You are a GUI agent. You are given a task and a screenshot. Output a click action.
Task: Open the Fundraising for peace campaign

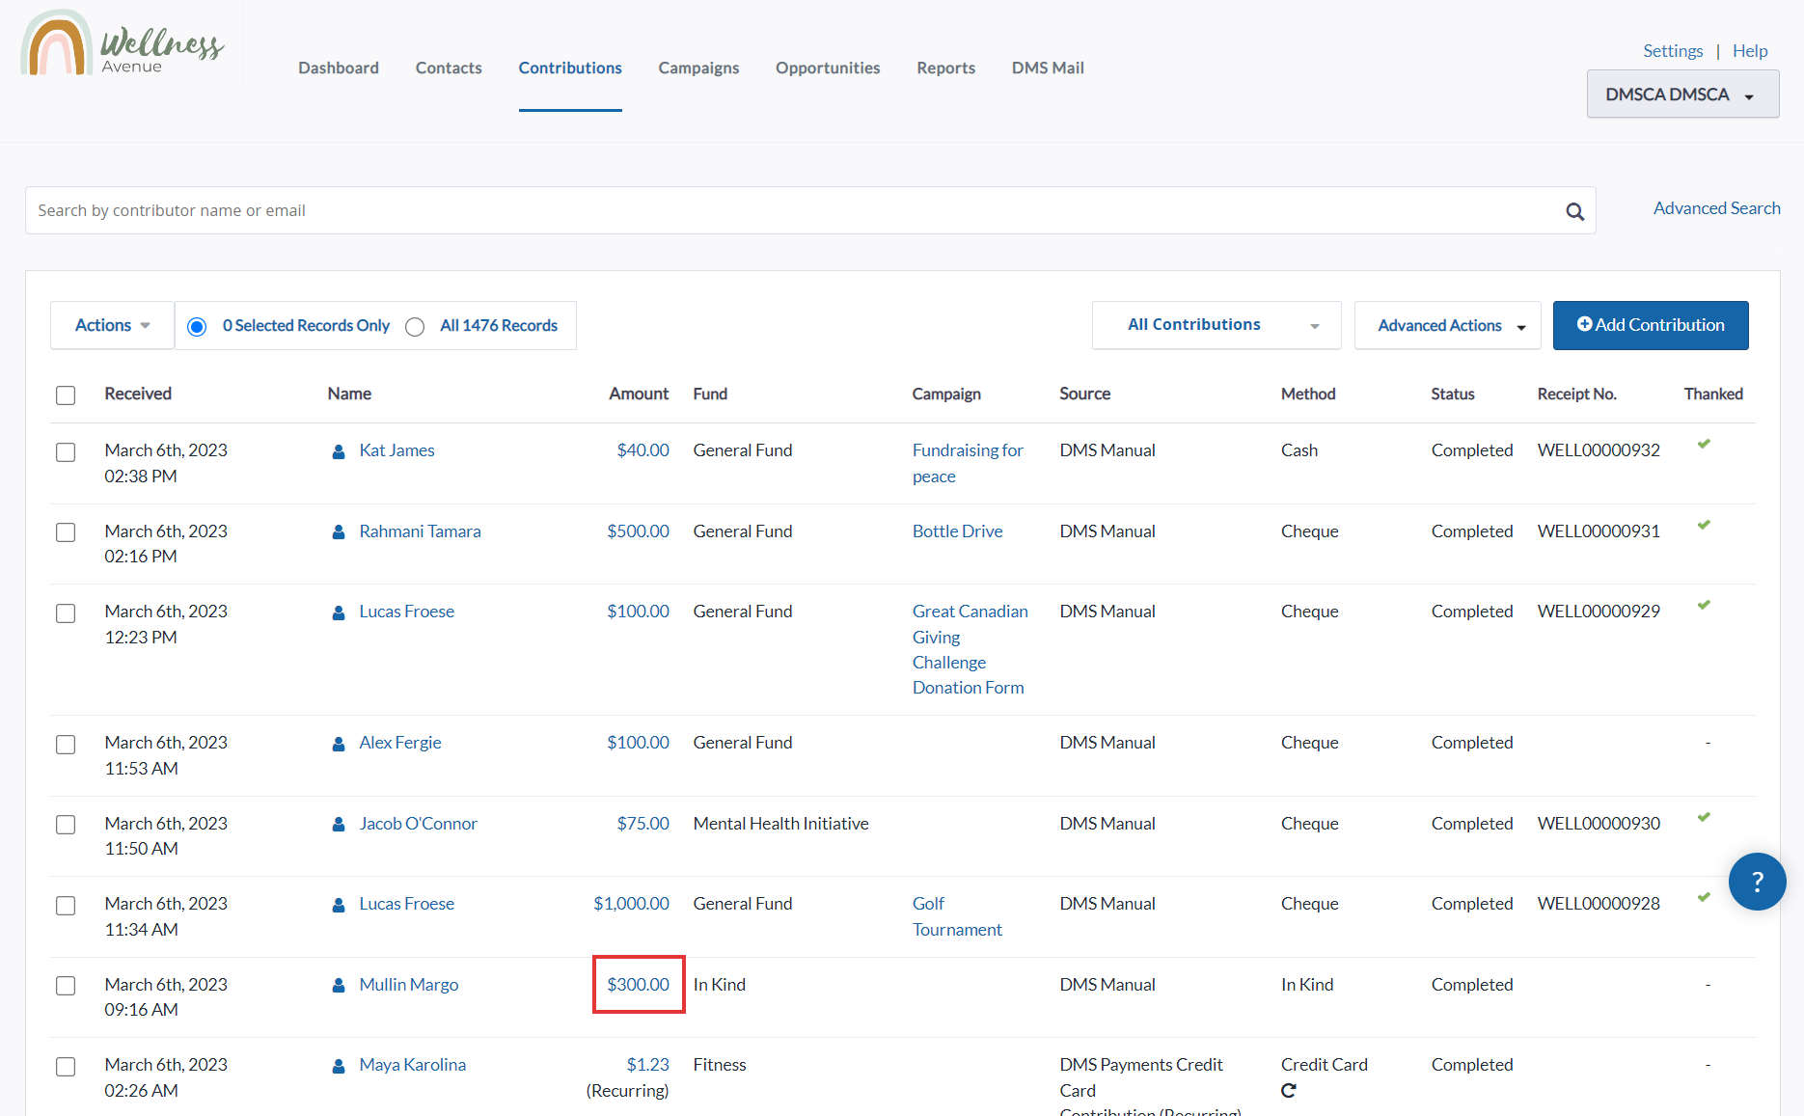click(968, 463)
